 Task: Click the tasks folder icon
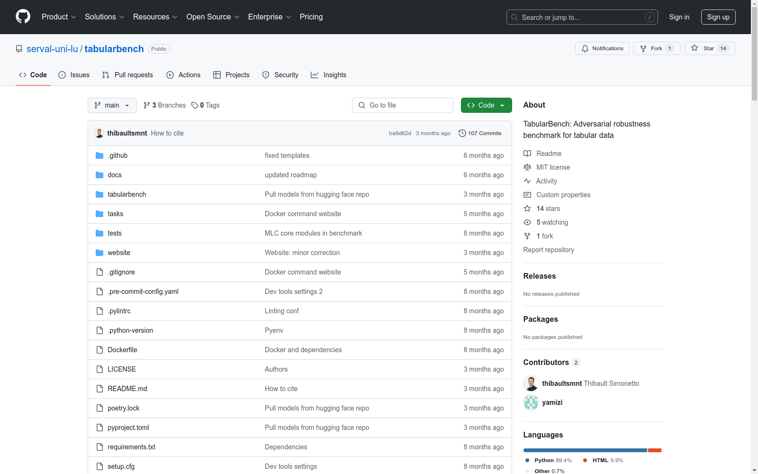[x=99, y=214]
